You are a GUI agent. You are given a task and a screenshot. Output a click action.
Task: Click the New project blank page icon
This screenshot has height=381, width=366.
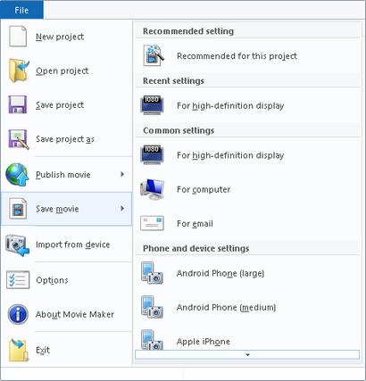(18, 37)
